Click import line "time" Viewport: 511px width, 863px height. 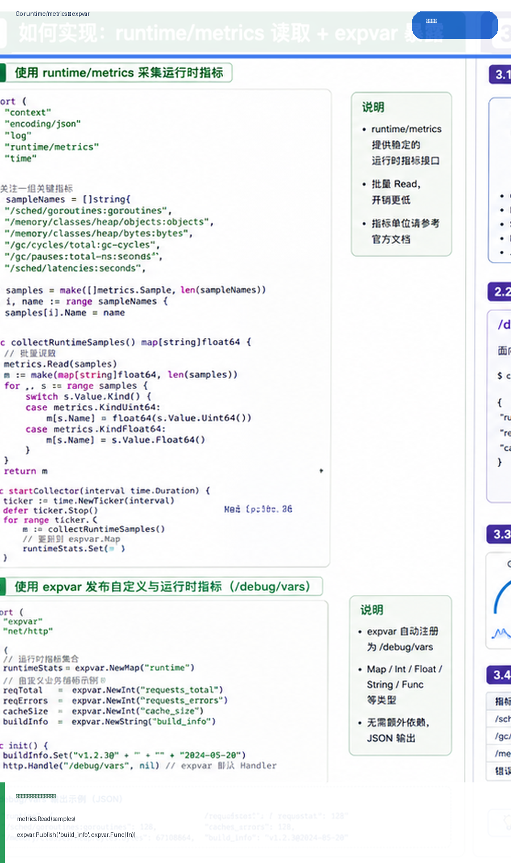(20, 158)
